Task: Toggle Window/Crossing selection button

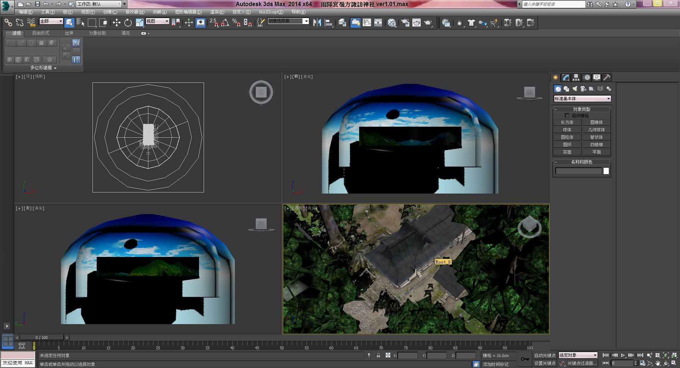Action: pyautogui.click(x=103, y=23)
